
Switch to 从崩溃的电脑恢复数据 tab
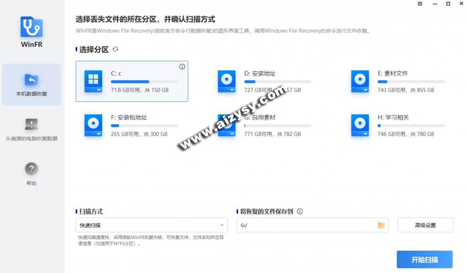tap(31, 129)
